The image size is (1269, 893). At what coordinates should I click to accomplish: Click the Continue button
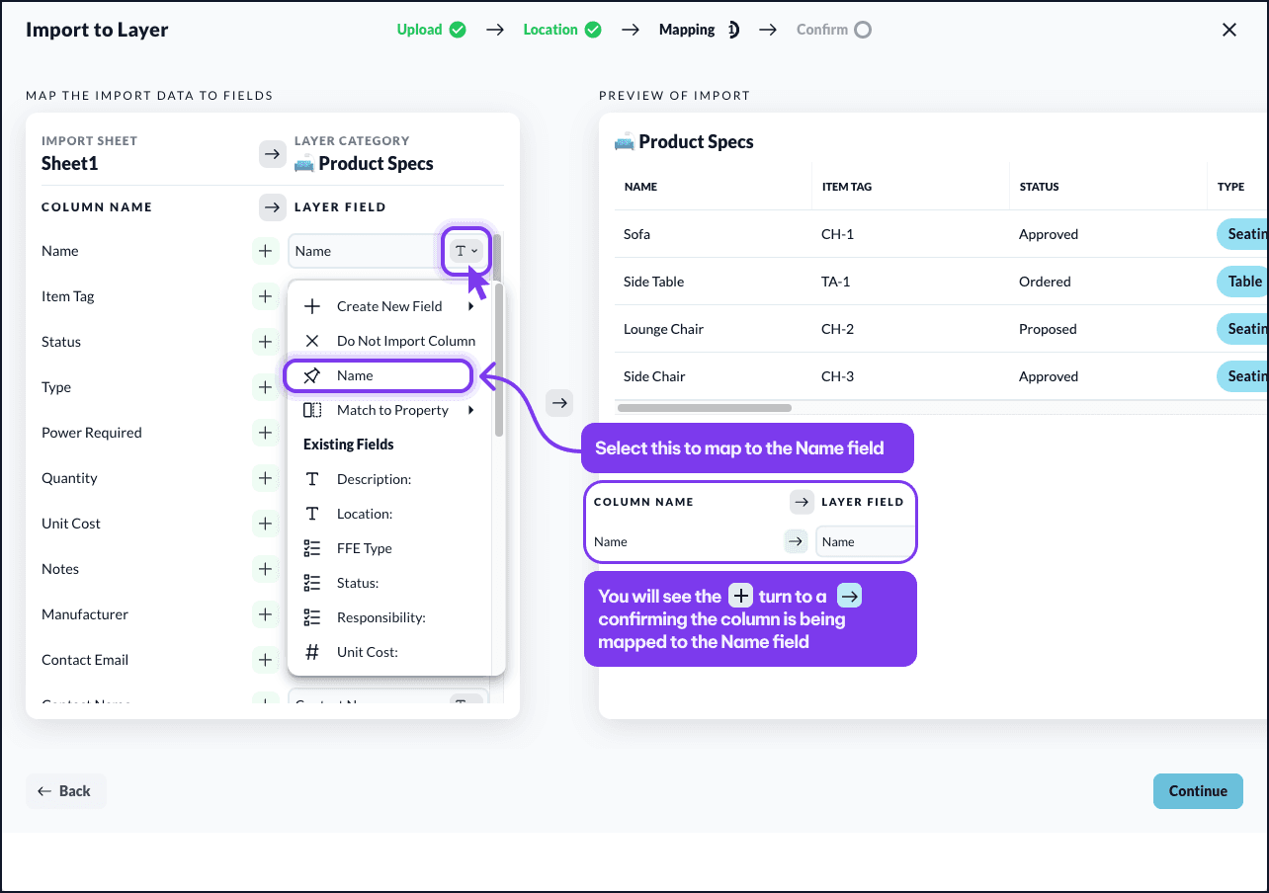(1198, 791)
